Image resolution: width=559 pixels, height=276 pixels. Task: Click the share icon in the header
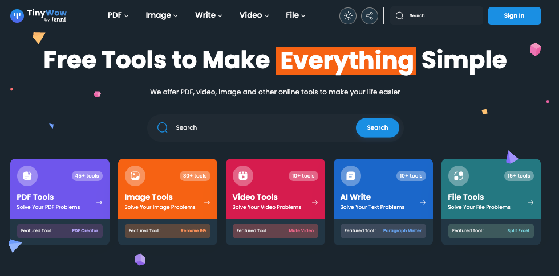370,16
